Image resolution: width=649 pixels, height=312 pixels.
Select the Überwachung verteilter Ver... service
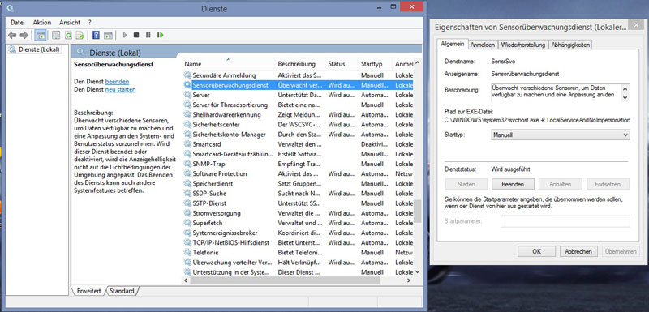[232, 263]
